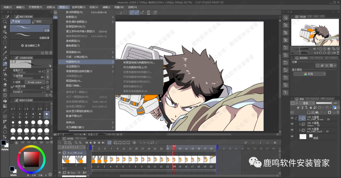Viewport: 341px width, 178px height.
Task: Choose 将图层转换为档案物件 from the submenu
Action: pyautogui.click(x=139, y=62)
